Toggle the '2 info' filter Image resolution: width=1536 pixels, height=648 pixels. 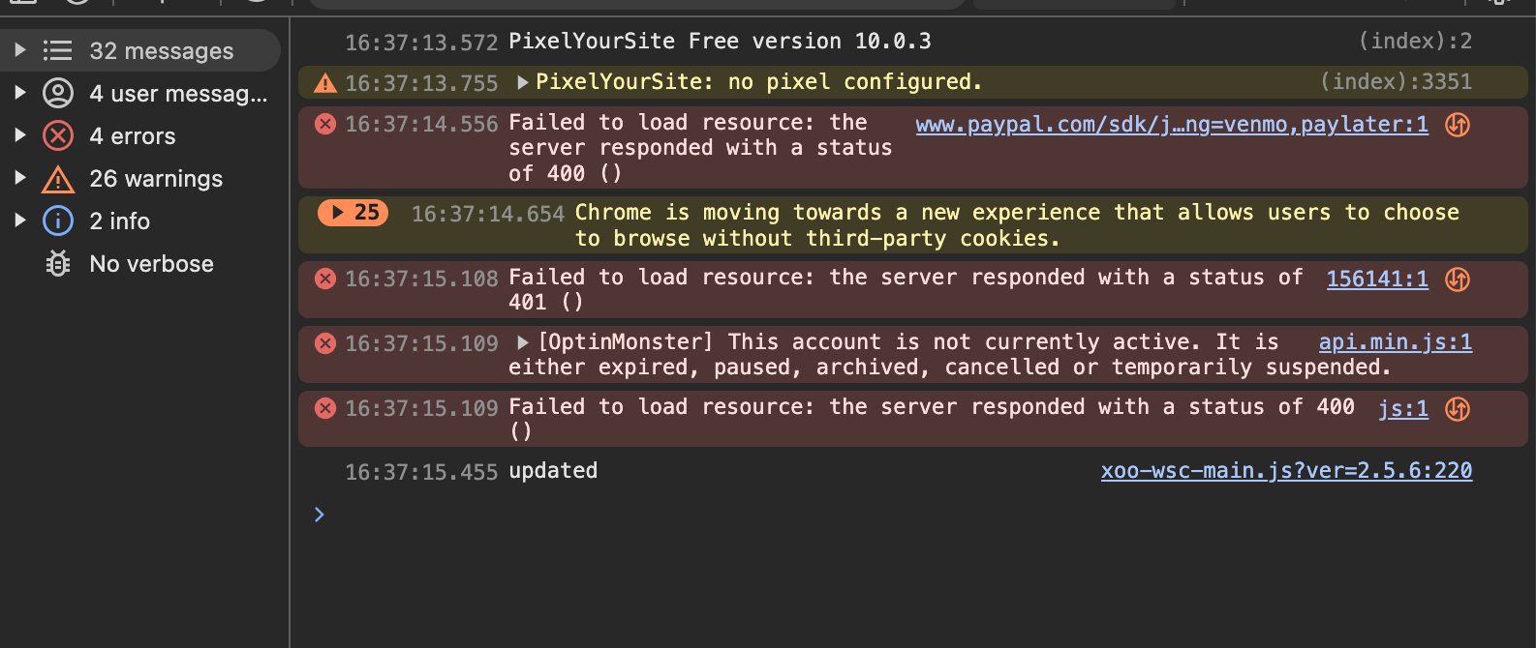click(x=119, y=221)
